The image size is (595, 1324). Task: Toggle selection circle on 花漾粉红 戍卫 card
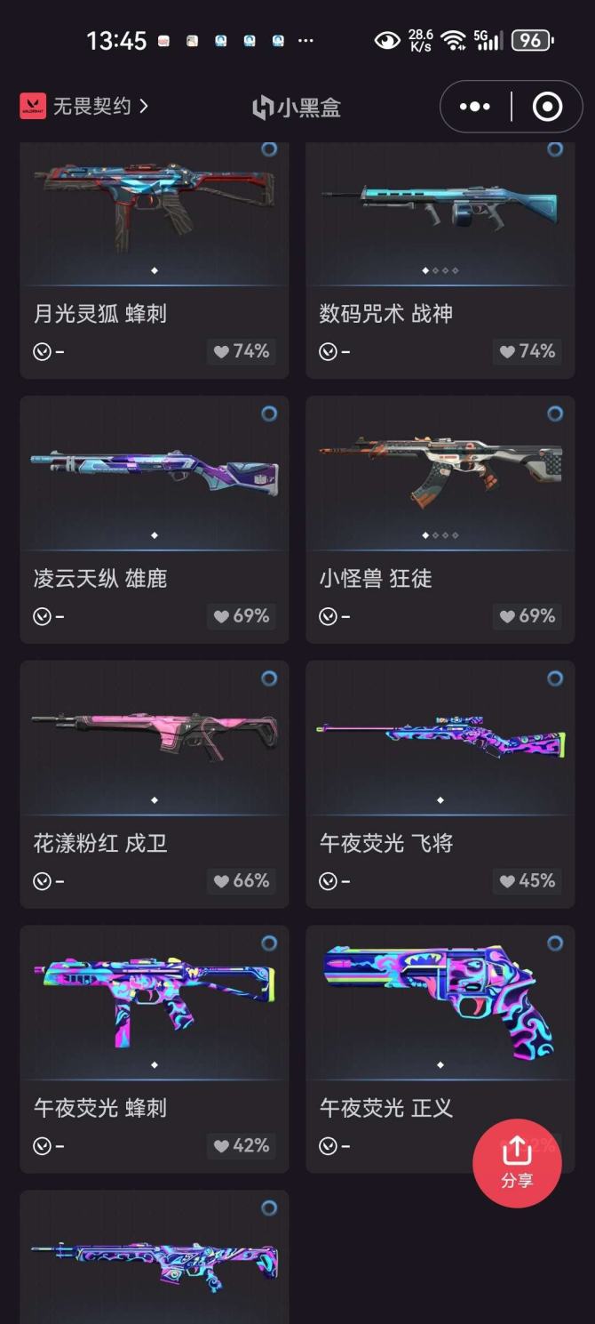pyautogui.click(x=269, y=678)
